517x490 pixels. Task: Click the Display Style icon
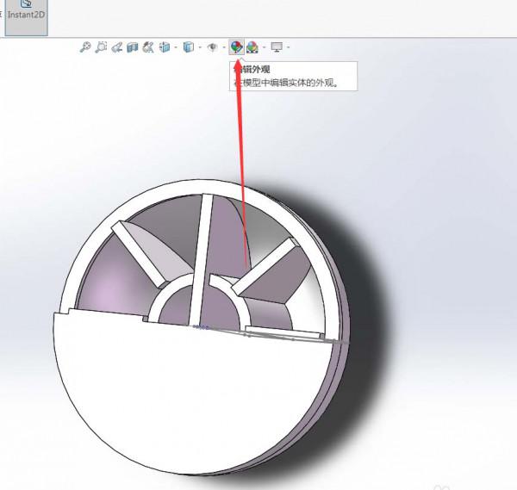point(188,47)
